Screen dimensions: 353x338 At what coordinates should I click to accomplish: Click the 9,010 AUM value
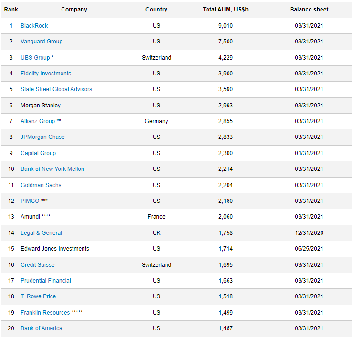pos(226,26)
